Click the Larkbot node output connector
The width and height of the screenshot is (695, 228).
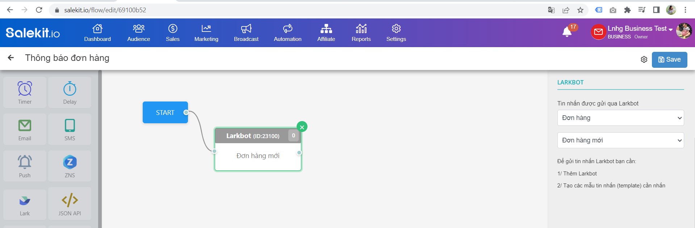pyautogui.click(x=299, y=153)
